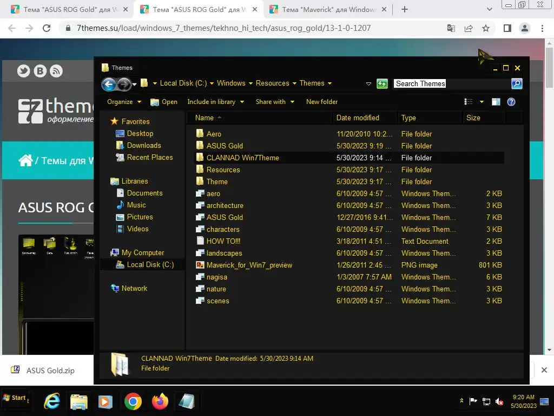Expand the Organize dropdown menu
The image size is (554, 416).
124,102
